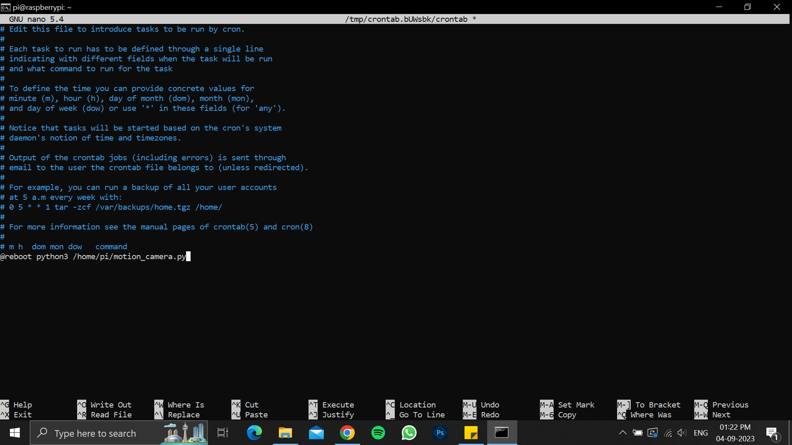The image size is (792, 445).
Task: Open Wi-Fi network tray icon
Action: coord(668,433)
